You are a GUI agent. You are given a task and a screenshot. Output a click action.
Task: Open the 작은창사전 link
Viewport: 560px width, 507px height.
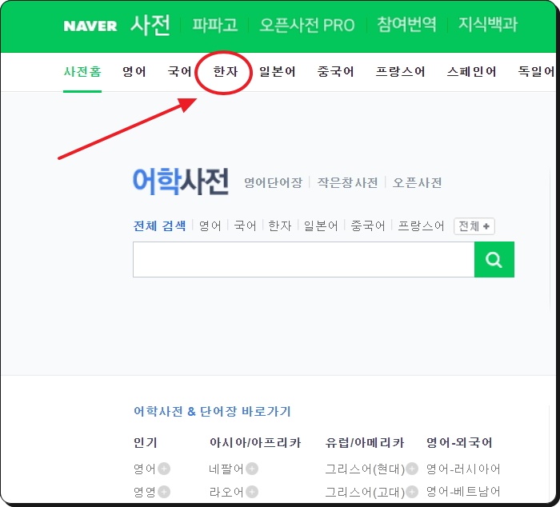347,183
